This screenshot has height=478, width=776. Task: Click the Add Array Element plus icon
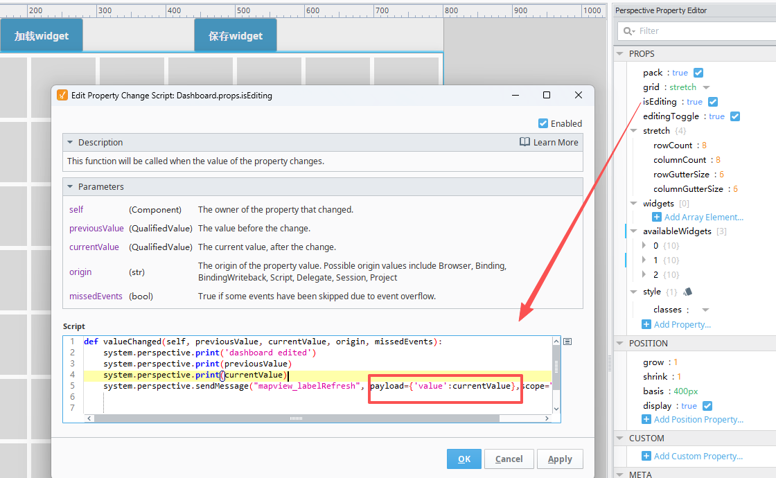point(657,217)
